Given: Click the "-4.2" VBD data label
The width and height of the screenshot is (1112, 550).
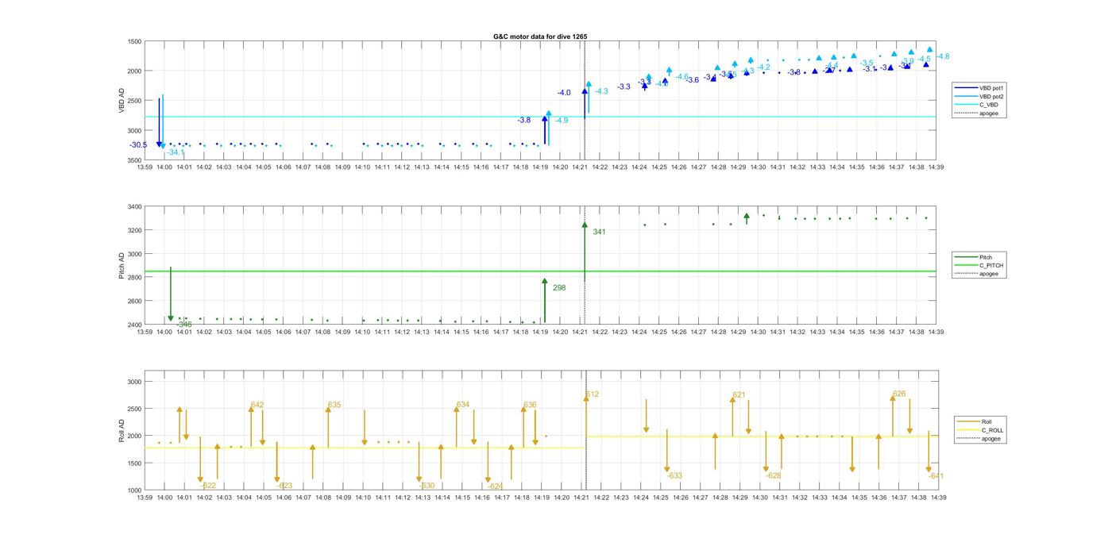Looking at the screenshot, I should [763, 67].
